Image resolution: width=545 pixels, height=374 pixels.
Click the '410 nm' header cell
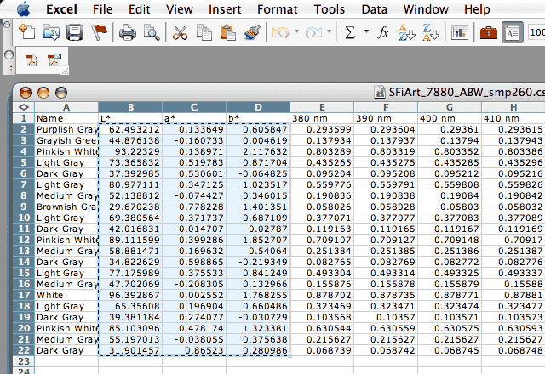(x=513, y=118)
